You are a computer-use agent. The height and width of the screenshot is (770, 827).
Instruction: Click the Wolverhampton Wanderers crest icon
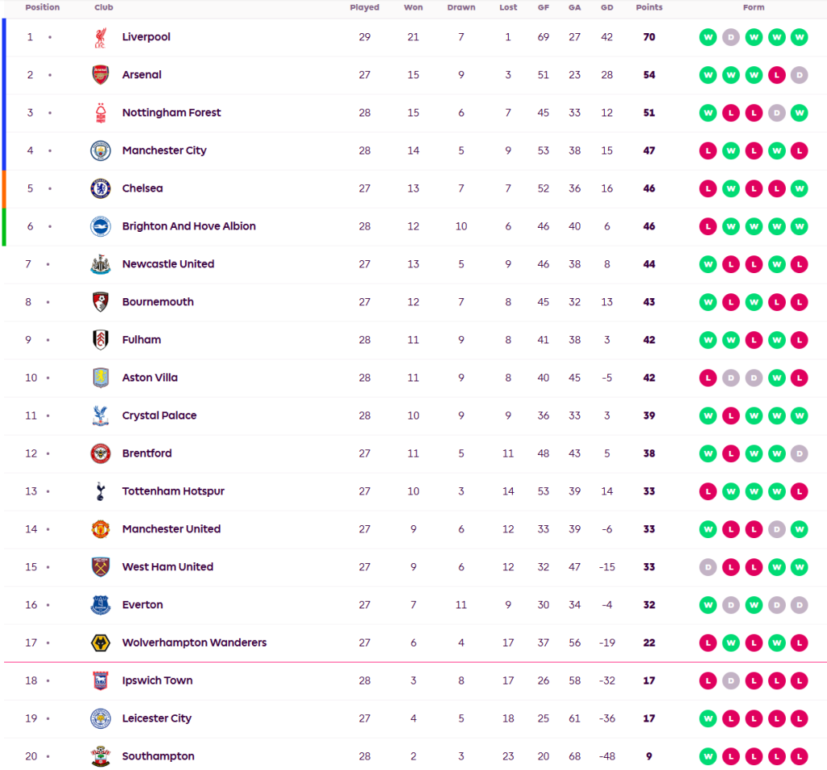coord(100,643)
